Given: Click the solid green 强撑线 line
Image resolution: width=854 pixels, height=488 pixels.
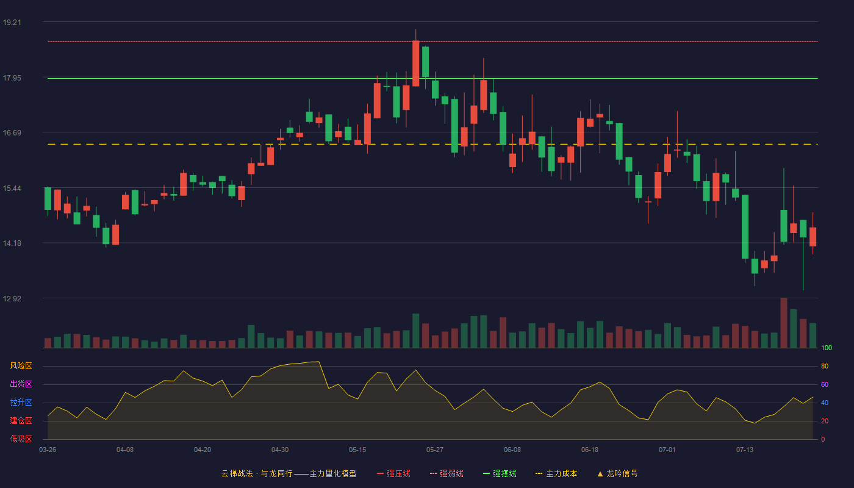Looking at the screenshot, I should tap(432, 78).
